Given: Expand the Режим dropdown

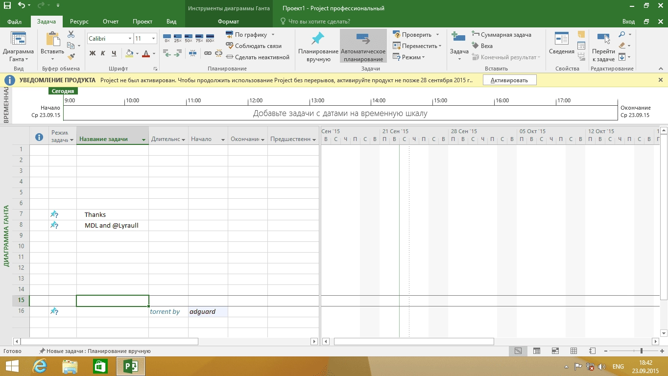Looking at the screenshot, I should 423,57.
